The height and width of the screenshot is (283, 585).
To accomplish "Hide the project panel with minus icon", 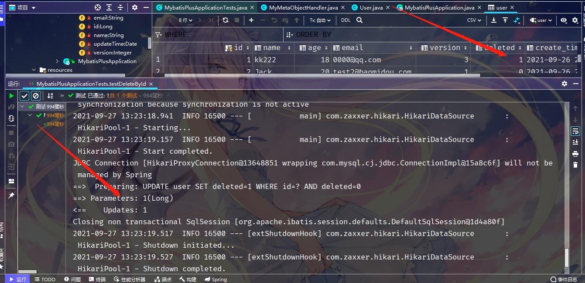I will 146,7.
